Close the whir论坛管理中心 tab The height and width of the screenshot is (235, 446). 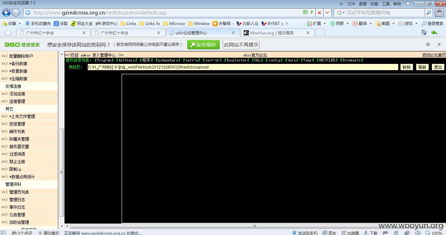[233, 33]
